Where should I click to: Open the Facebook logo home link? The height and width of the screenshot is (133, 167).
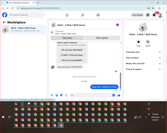coord(5,15)
